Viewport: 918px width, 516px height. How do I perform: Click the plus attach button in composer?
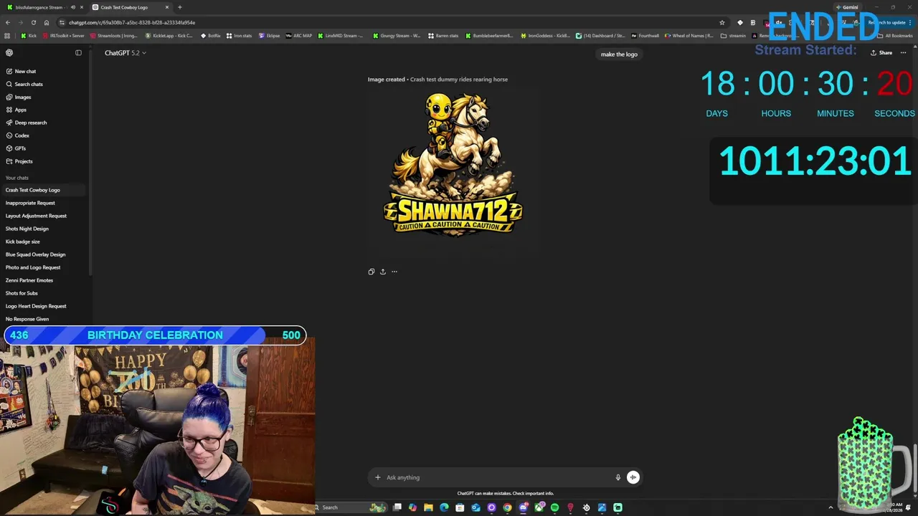click(x=378, y=477)
